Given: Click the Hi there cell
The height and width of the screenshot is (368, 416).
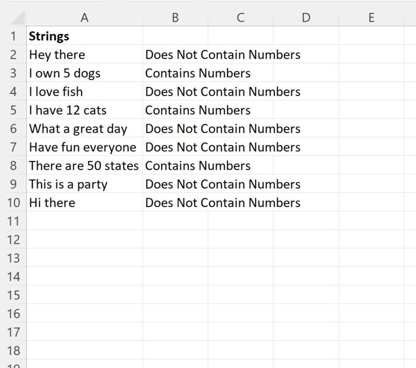Looking at the screenshot, I should 85,202.
